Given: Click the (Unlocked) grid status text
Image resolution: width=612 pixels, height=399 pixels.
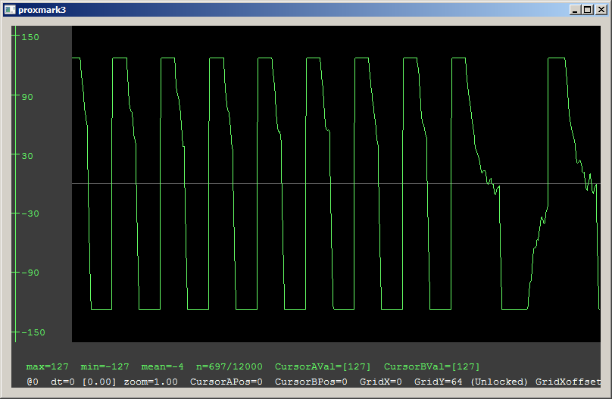Looking at the screenshot, I should pyautogui.click(x=499, y=382).
